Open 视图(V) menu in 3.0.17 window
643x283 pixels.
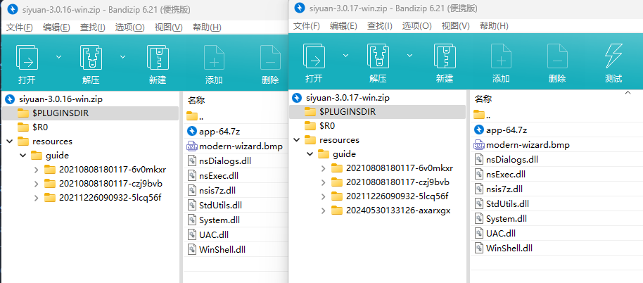click(x=456, y=26)
